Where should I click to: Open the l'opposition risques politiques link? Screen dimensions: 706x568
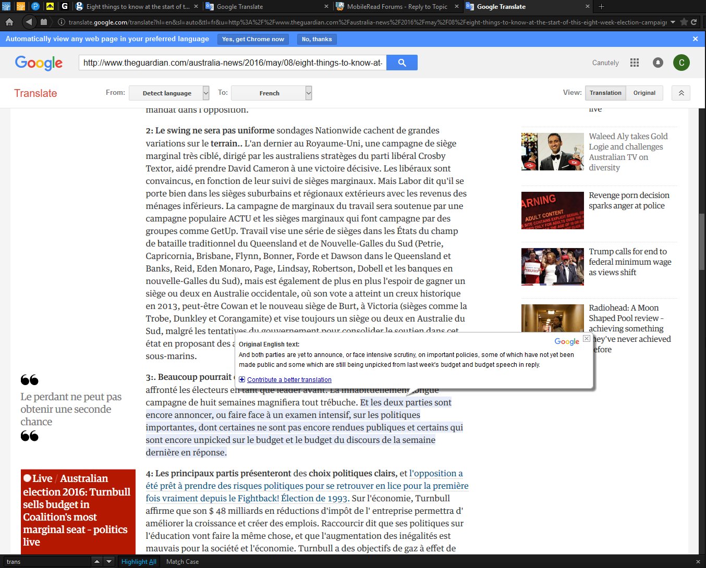pos(307,486)
